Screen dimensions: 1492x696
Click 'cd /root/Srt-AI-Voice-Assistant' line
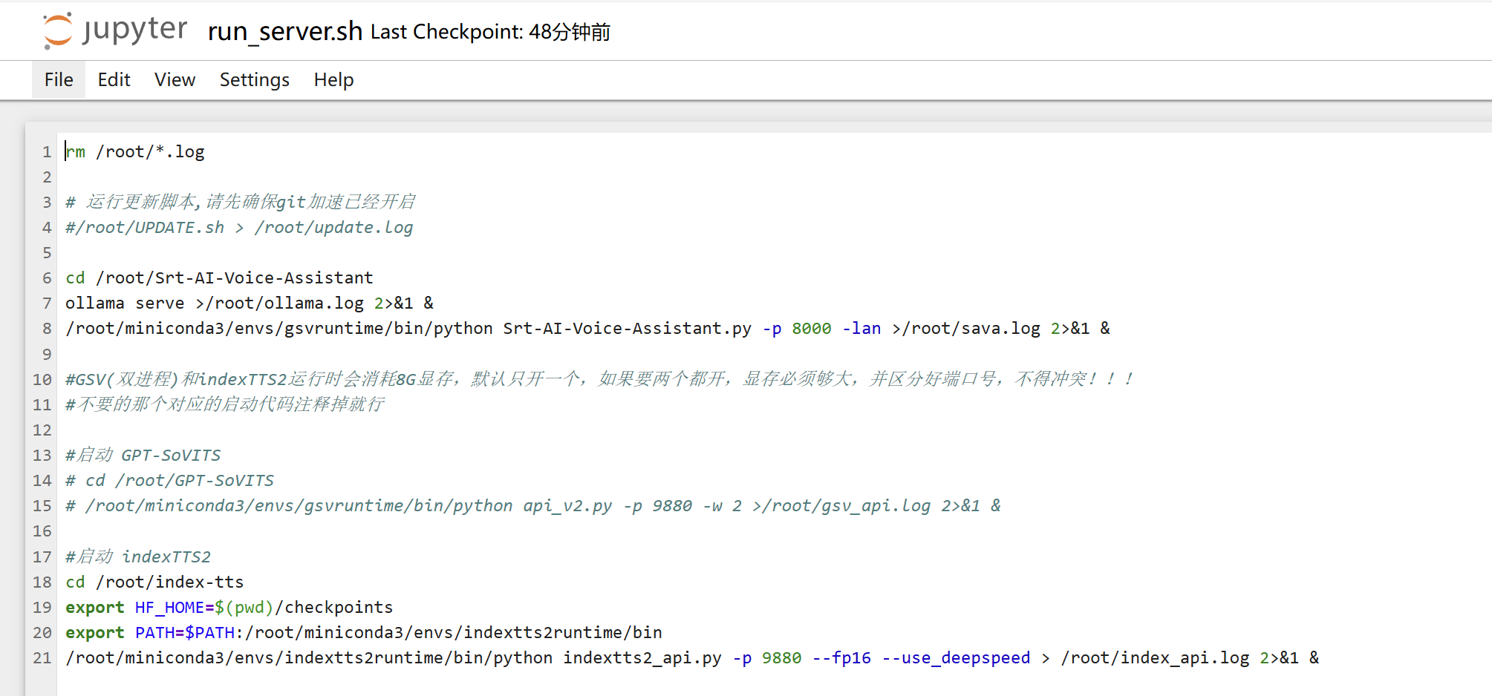click(x=219, y=278)
